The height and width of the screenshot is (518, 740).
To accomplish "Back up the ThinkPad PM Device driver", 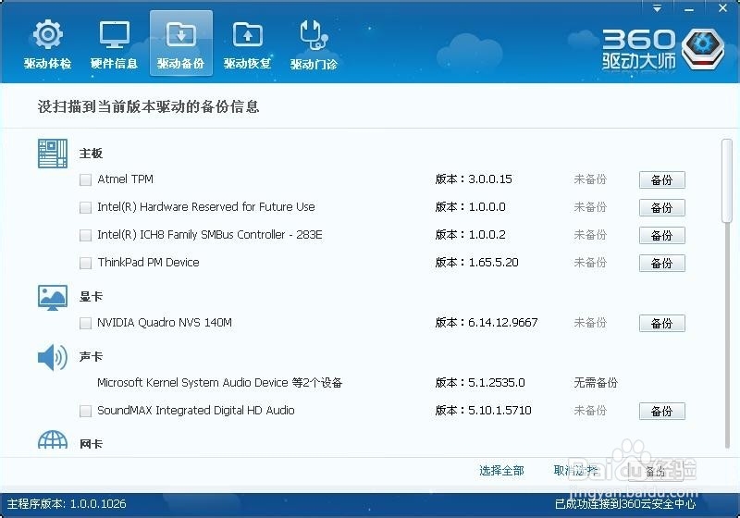I will coord(661,264).
